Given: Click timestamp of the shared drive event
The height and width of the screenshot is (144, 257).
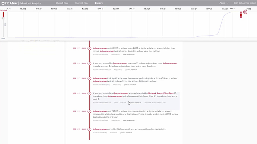Looking at the screenshot, I should pos(79,94).
